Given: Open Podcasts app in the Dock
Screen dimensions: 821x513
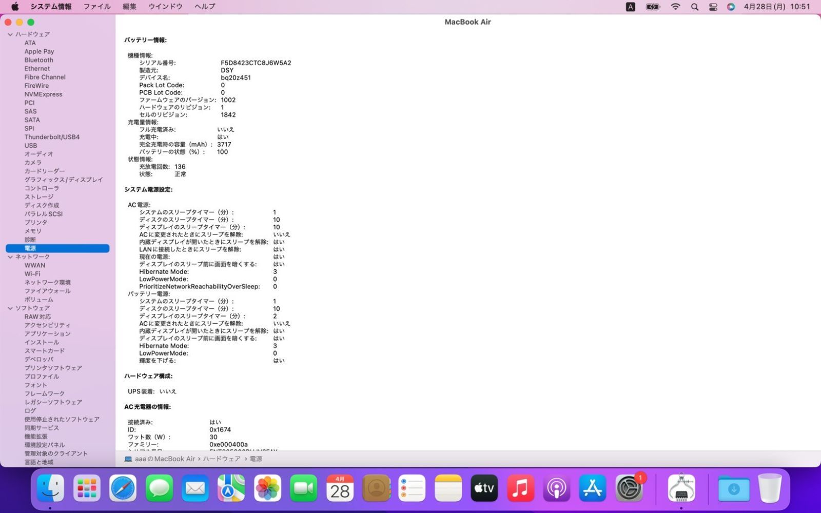Looking at the screenshot, I should [557, 488].
